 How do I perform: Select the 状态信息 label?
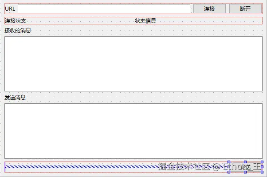145,21
